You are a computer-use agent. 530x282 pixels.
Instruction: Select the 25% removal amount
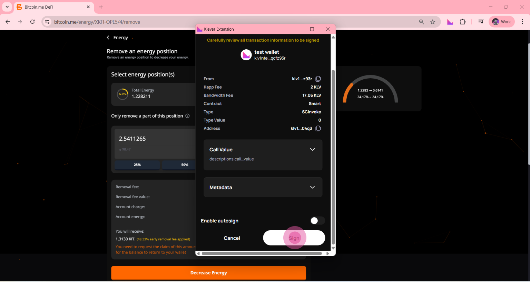pyautogui.click(x=137, y=165)
